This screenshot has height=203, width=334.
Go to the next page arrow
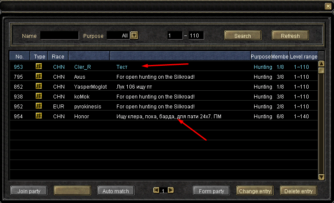click(170, 190)
